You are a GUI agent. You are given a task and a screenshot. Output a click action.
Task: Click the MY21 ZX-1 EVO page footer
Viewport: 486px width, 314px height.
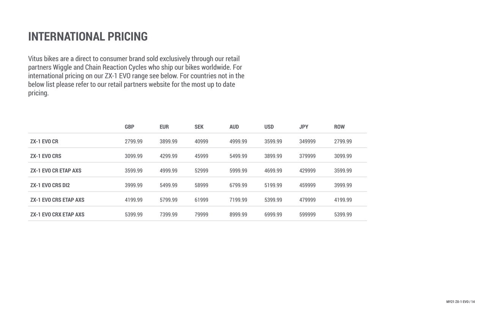(461, 302)
